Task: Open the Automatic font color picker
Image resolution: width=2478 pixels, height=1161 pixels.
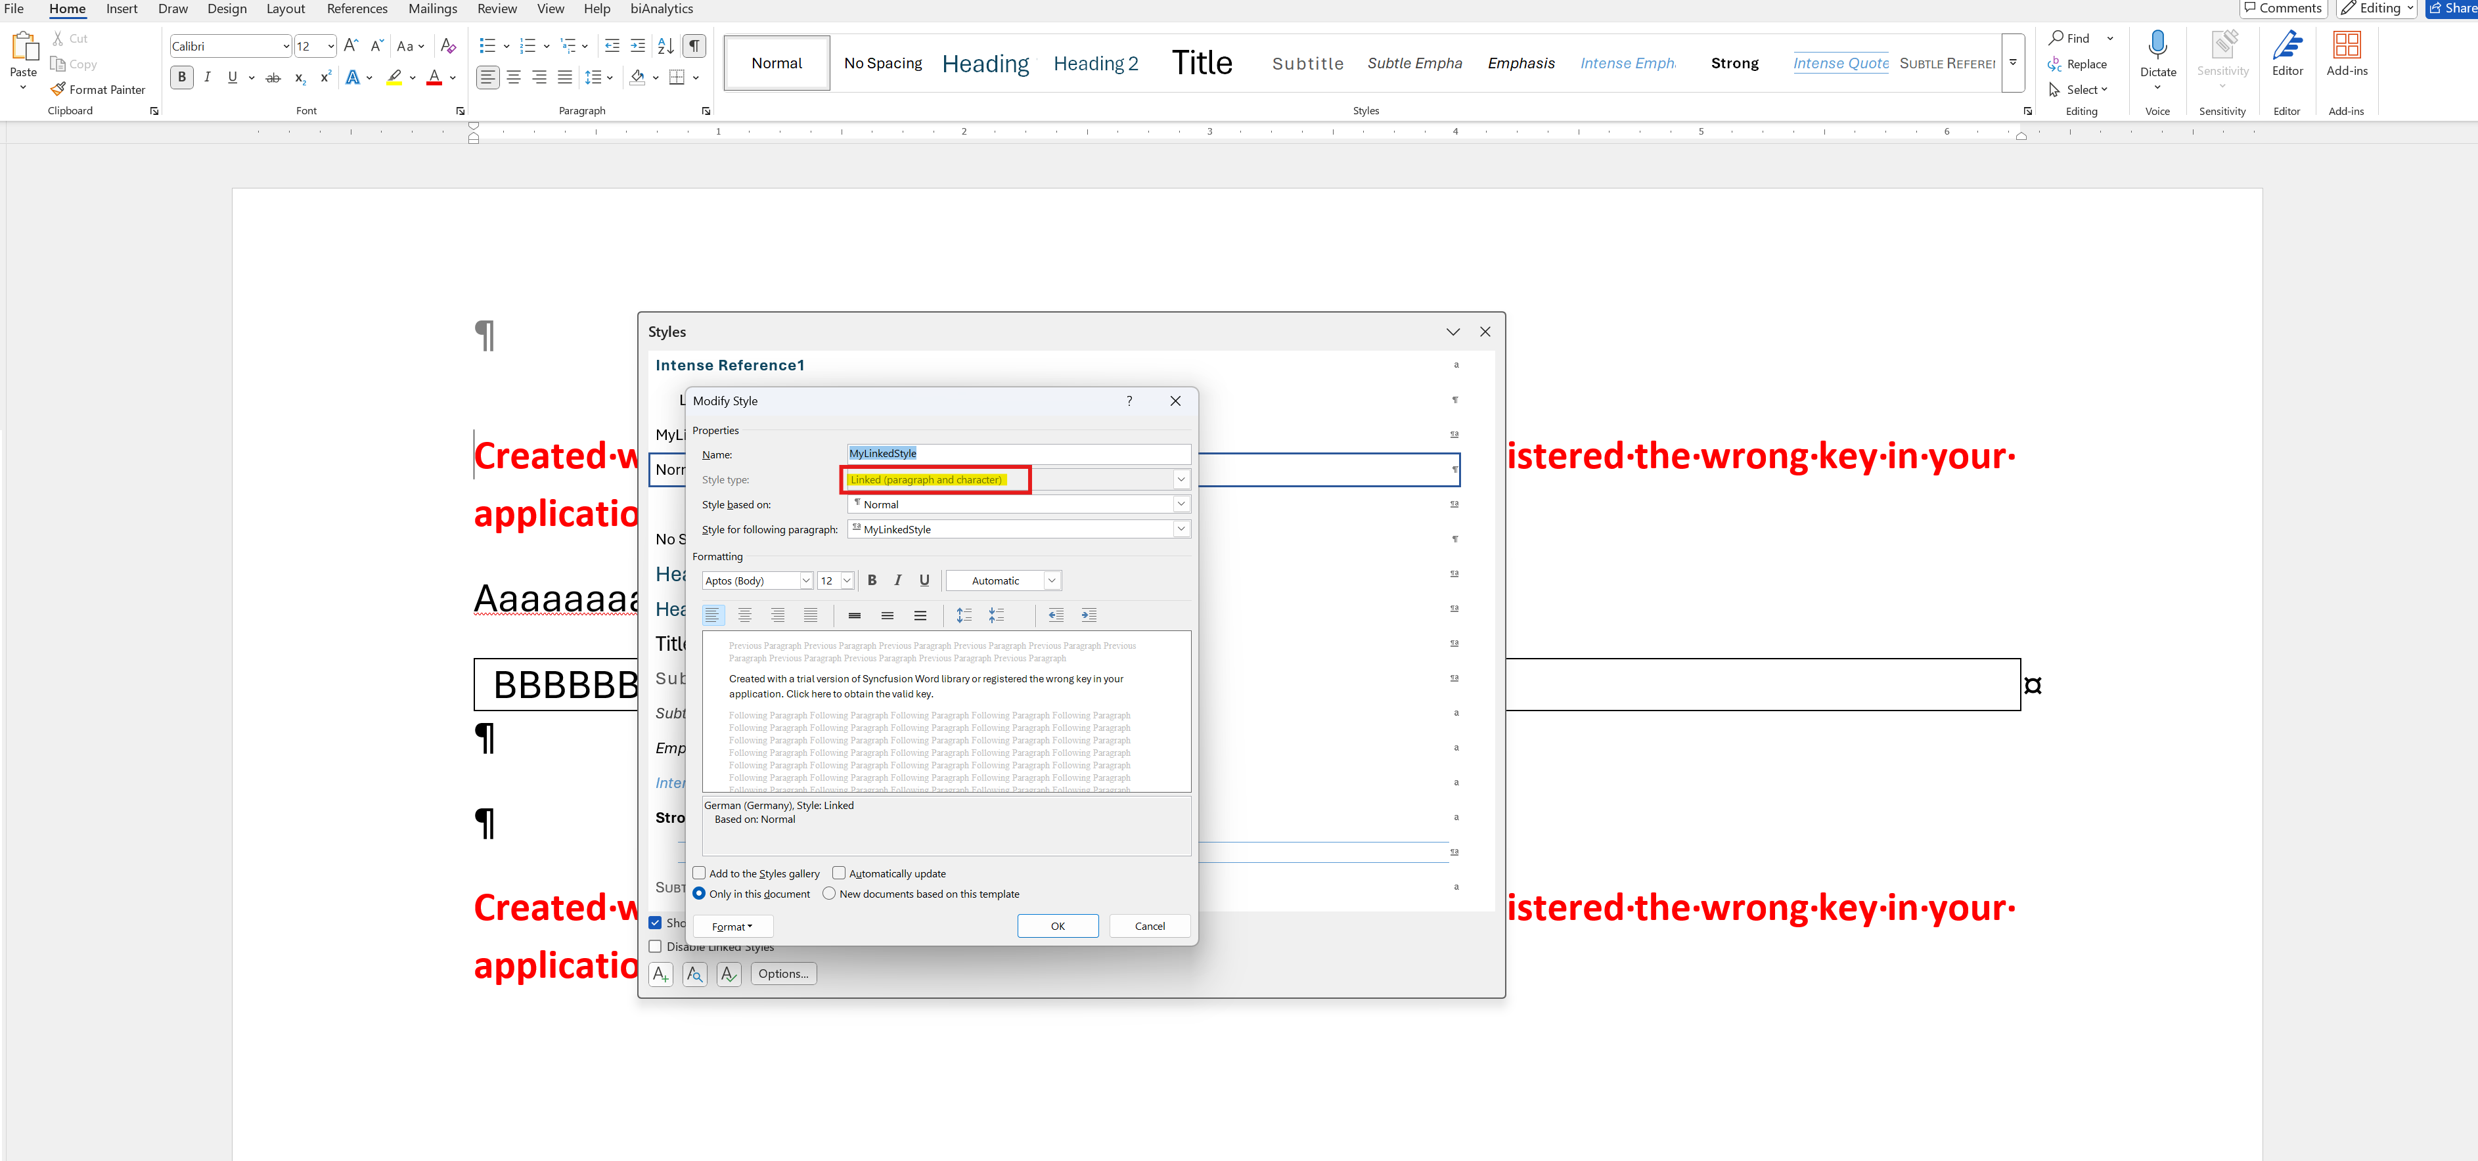Action: 1003,580
